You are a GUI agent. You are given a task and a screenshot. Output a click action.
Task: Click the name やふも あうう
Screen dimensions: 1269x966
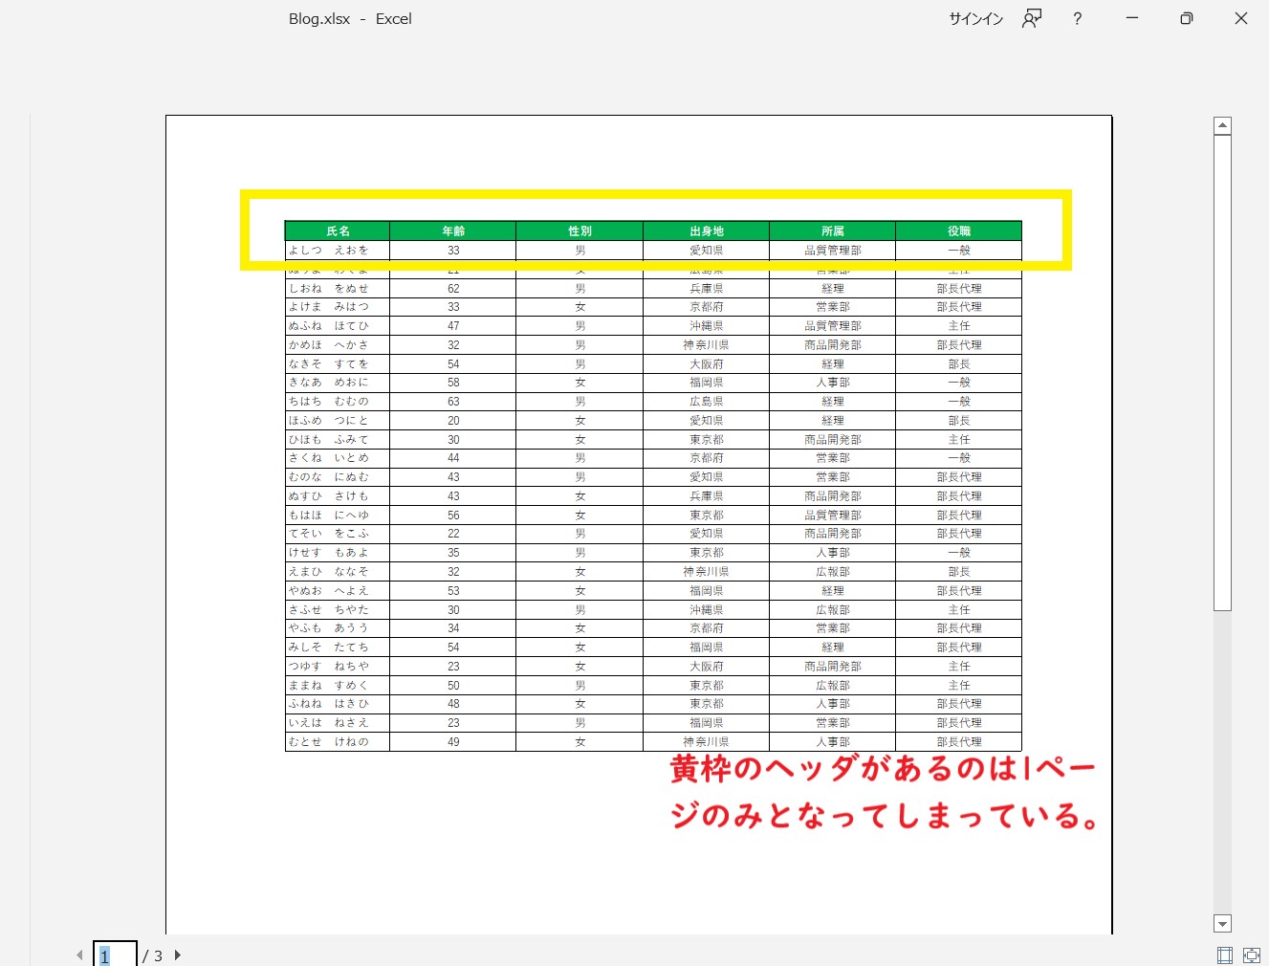point(329,628)
